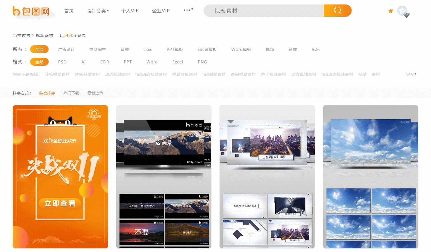The height and width of the screenshot is (252, 431).
Task: Choose Word format filter
Action: coord(152,62)
